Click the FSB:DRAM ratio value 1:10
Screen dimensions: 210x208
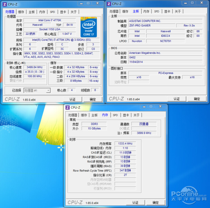[x=125, y=148]
